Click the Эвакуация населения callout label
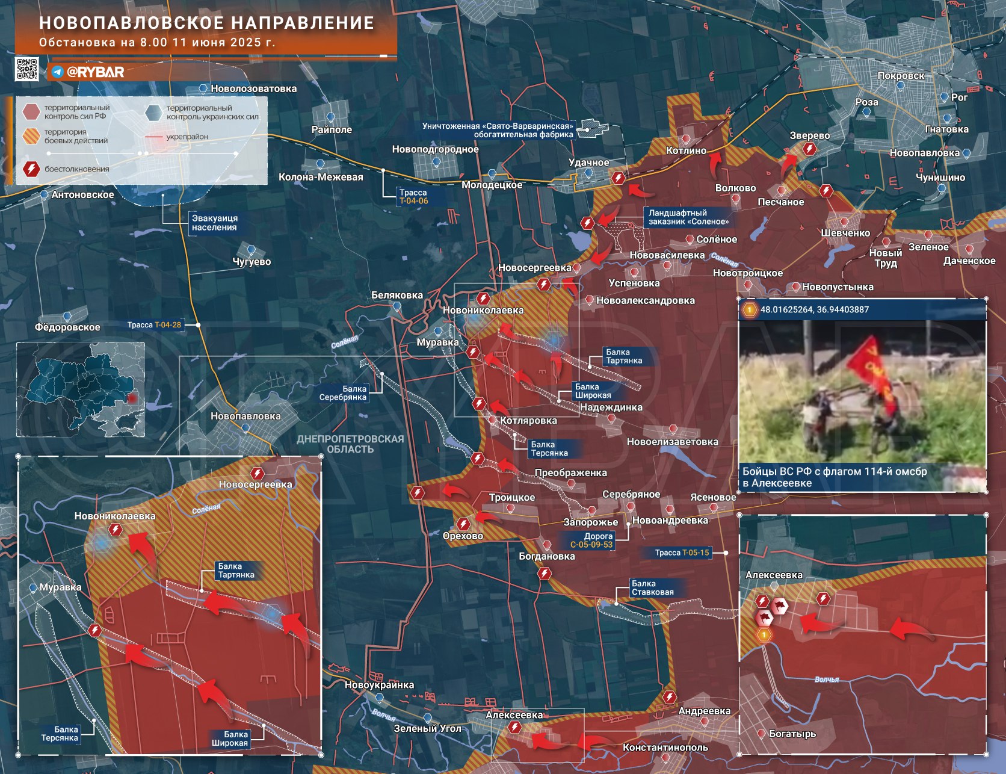This screenshot has width=1006, height=774. coord(214,223)
